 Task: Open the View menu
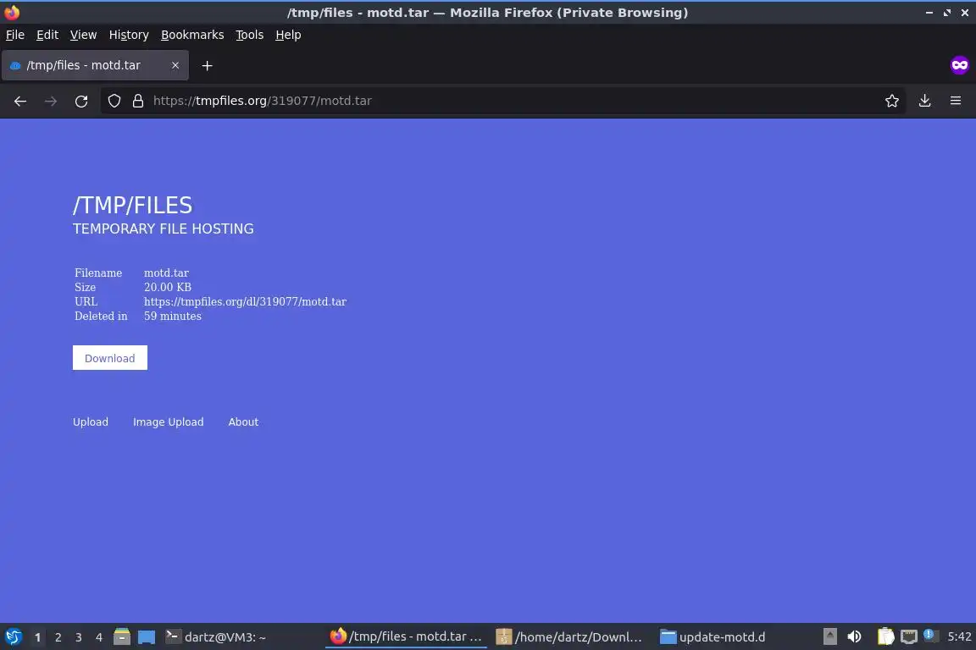point(83,35)
